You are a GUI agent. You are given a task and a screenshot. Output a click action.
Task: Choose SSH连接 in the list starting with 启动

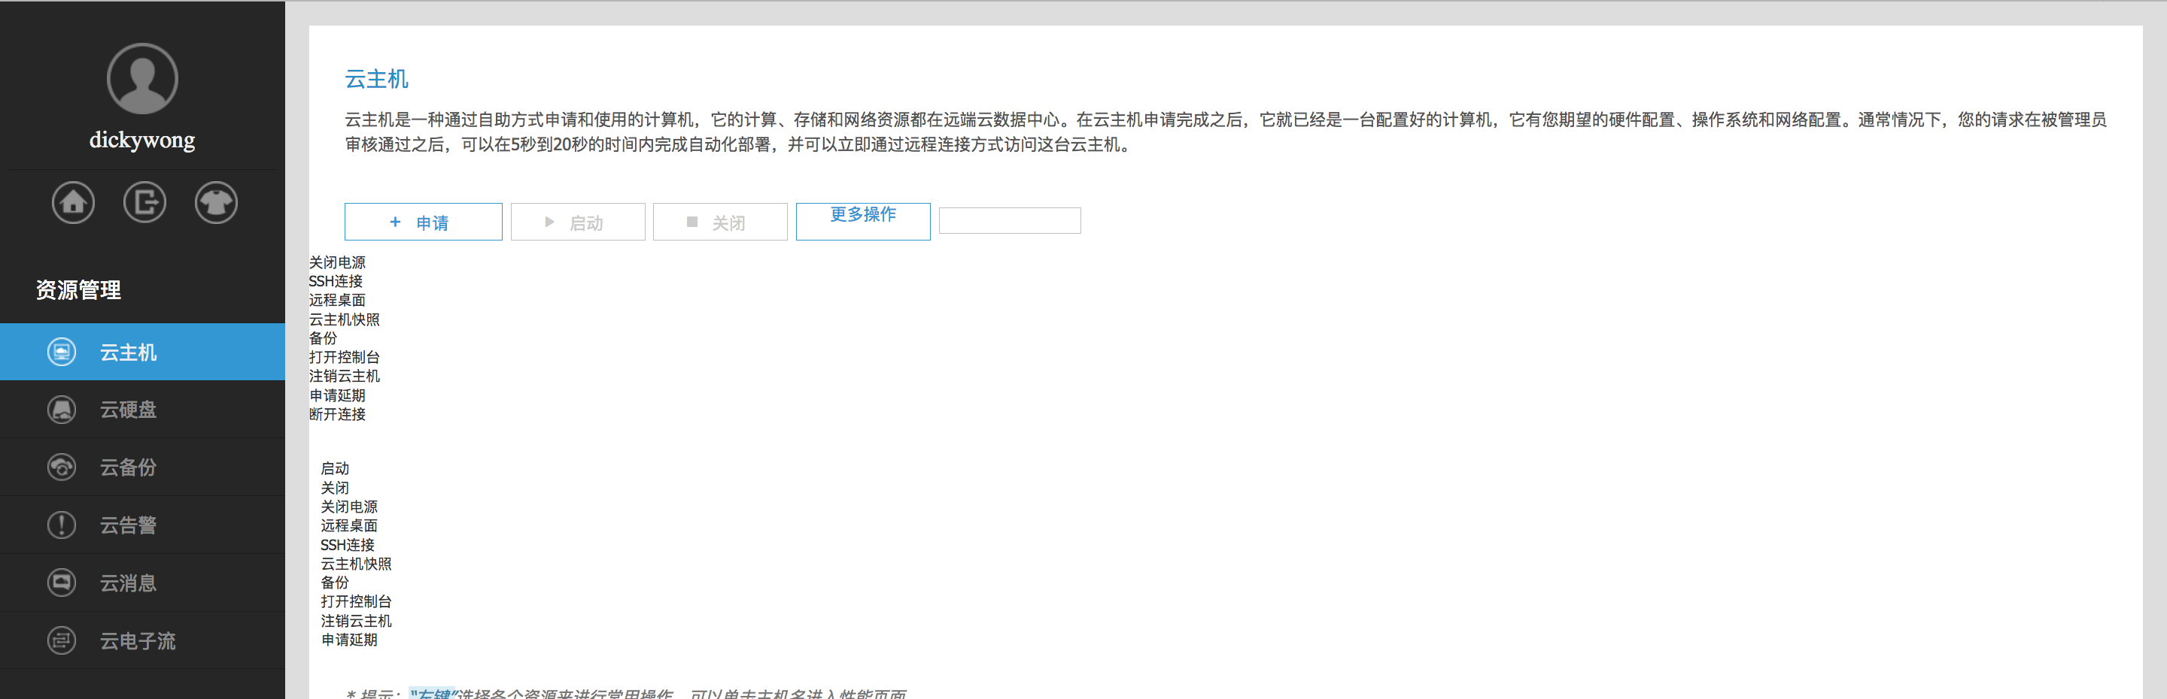click(348, 544)
